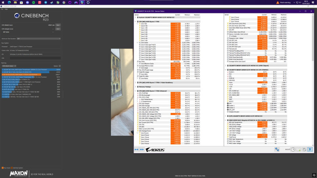This screenshot has height=178, width=317.
Task: Collapse the Ryzen 7 7700 Enhanced group
Action: [x=136, y=91]
